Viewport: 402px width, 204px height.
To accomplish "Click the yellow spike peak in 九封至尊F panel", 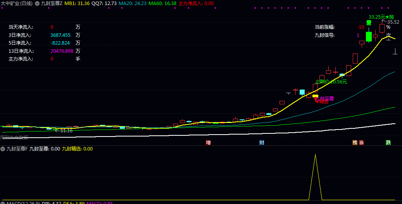I will (315, 154).
